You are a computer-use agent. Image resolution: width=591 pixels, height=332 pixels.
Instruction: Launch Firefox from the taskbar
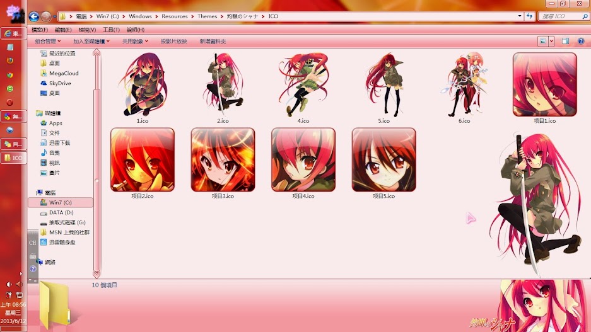(x=10, y=61)
